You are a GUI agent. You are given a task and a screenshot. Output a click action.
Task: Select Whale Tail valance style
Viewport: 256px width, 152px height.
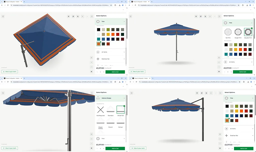coord(120,111)
